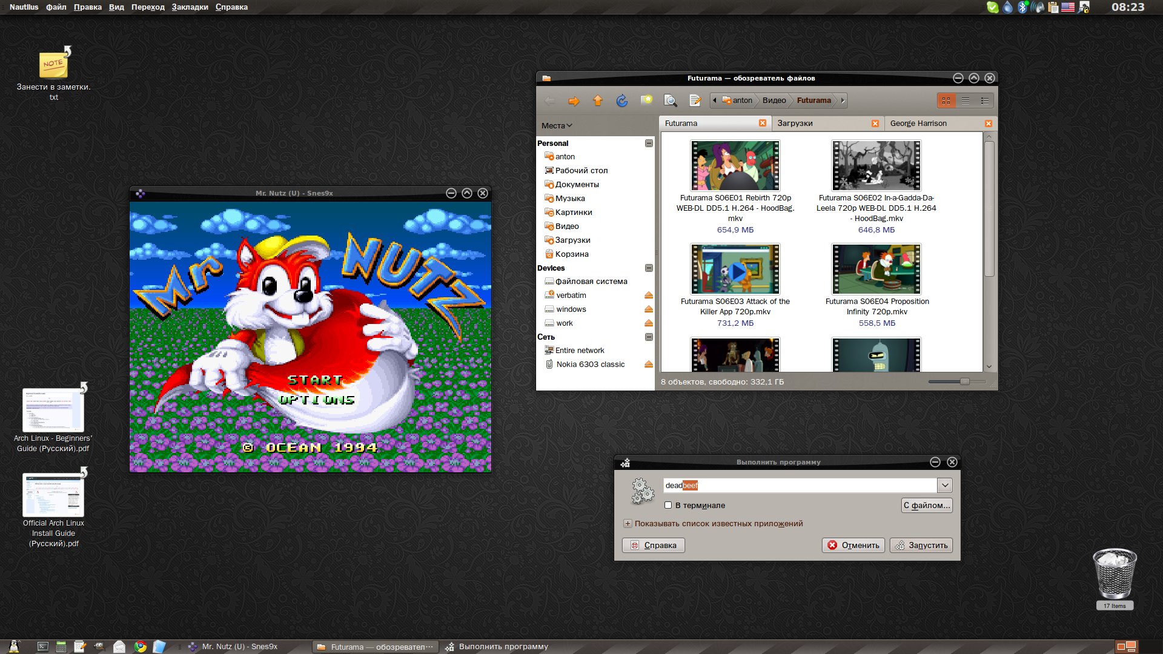
Task: Collapse the 'Devices' sidebar section
Action: (649, 268)
